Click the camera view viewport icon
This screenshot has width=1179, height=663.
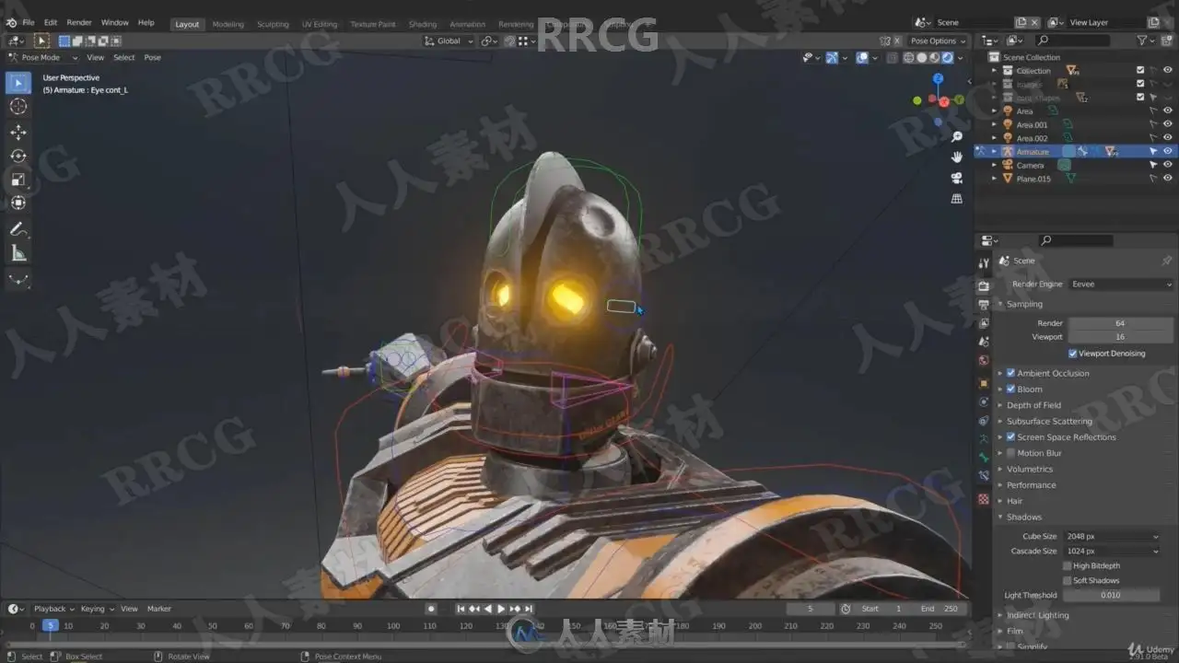(957, 178)
